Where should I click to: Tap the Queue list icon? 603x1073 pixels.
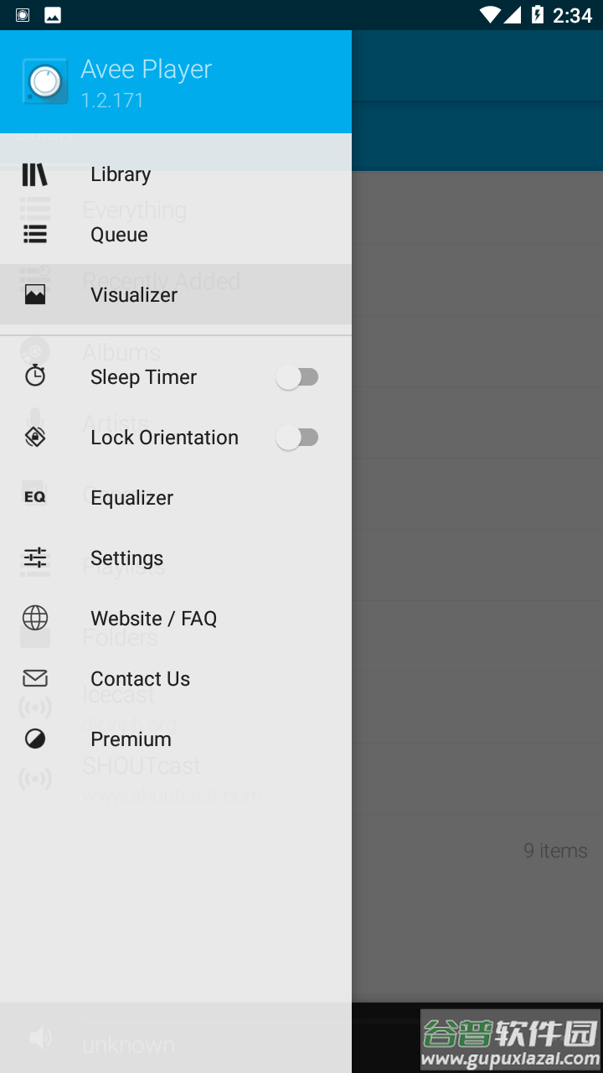[x=35, y=235]
